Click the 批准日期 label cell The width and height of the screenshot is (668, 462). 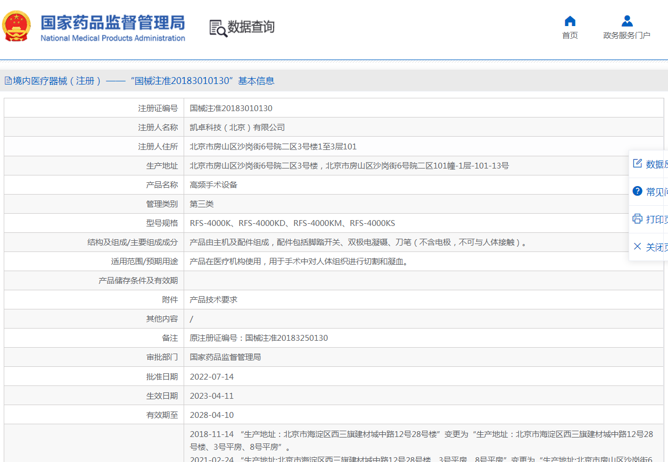coord(94,376)
